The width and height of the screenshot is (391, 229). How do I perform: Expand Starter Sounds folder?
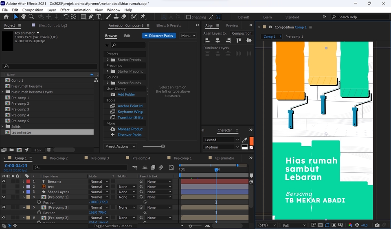pyautogui.click(x=108, y=83)
